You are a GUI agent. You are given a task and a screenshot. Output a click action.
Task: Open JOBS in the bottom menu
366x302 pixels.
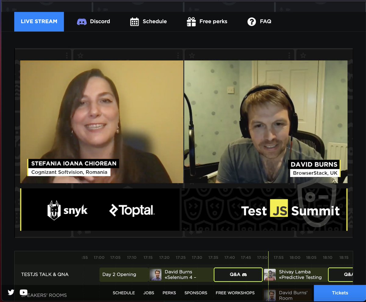pyautogui.click(x=149, y=293)
